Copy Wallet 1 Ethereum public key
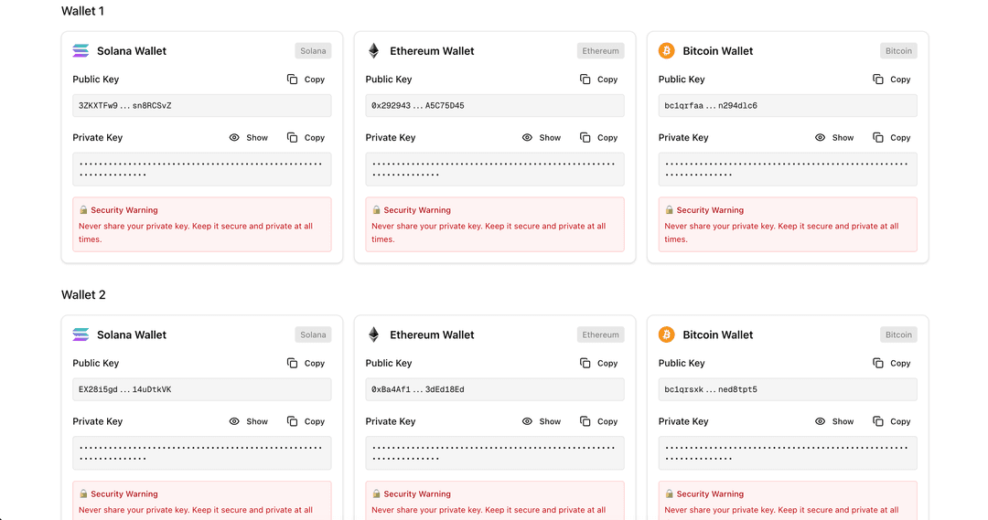Screen dimensions: 988x520 click(x=598, y=80)
